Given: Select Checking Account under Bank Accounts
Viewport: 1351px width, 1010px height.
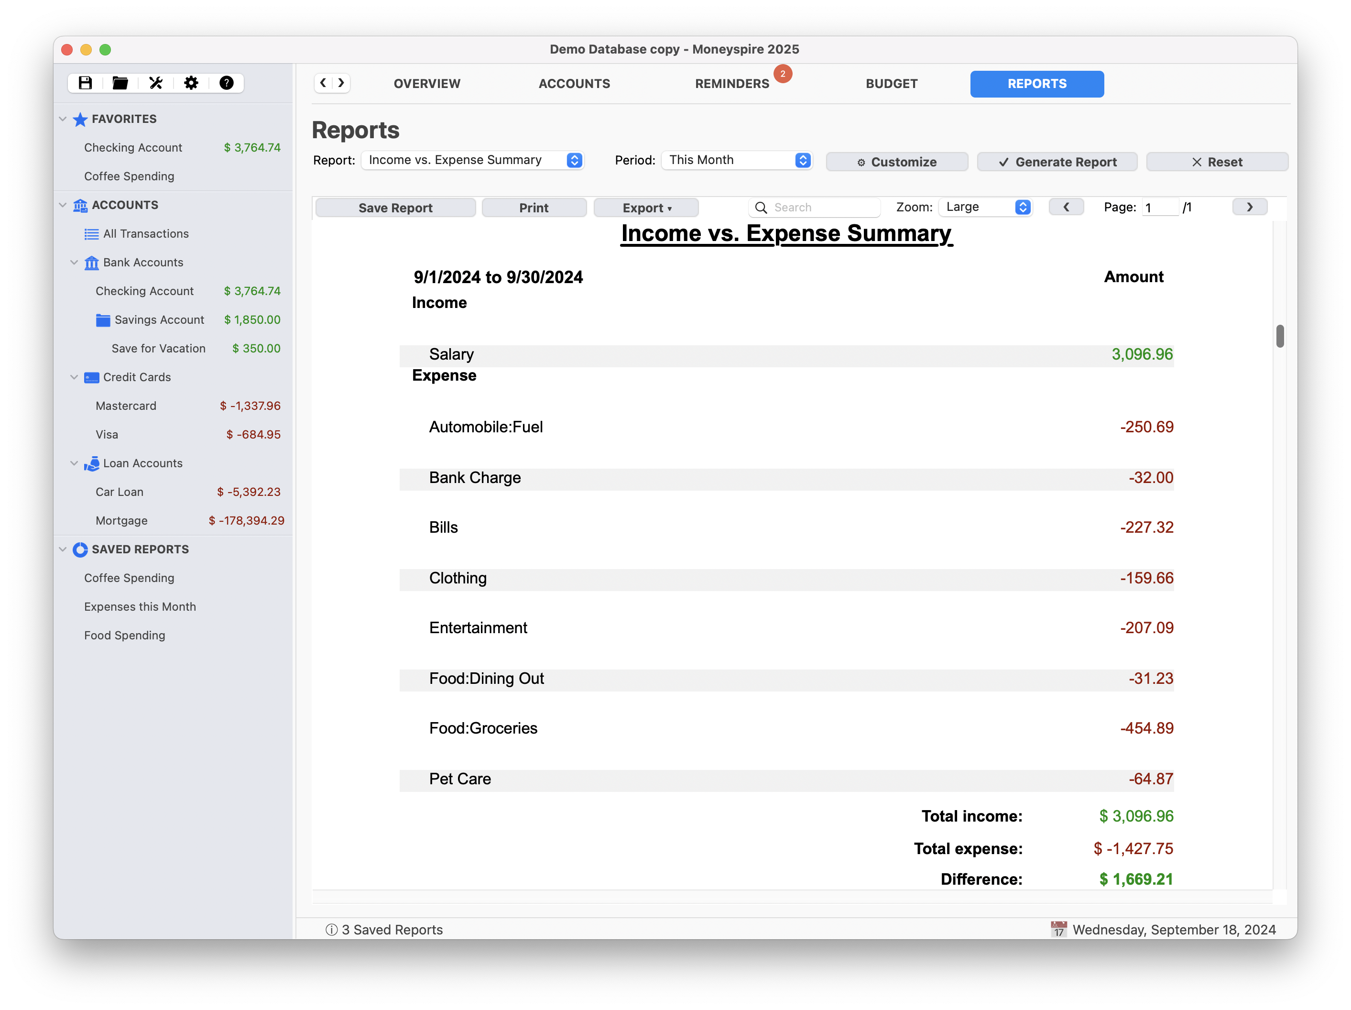Looking at the screenshot, I should click(x=174, y=291).
